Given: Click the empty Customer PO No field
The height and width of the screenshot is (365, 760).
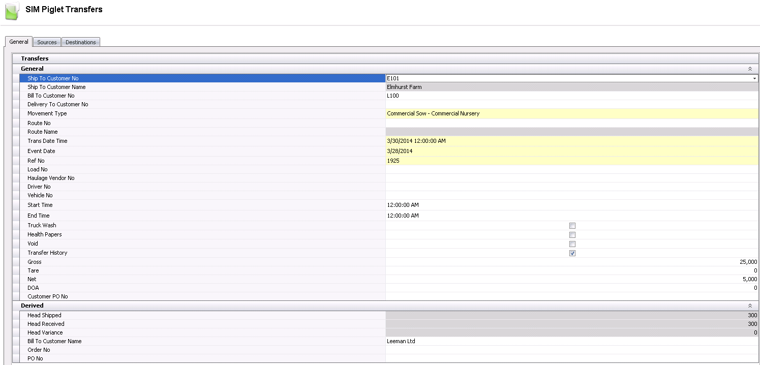Looking at the screenshot, I should (572, 296).
